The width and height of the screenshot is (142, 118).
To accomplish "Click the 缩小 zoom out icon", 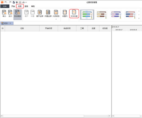I will (4, 13).
